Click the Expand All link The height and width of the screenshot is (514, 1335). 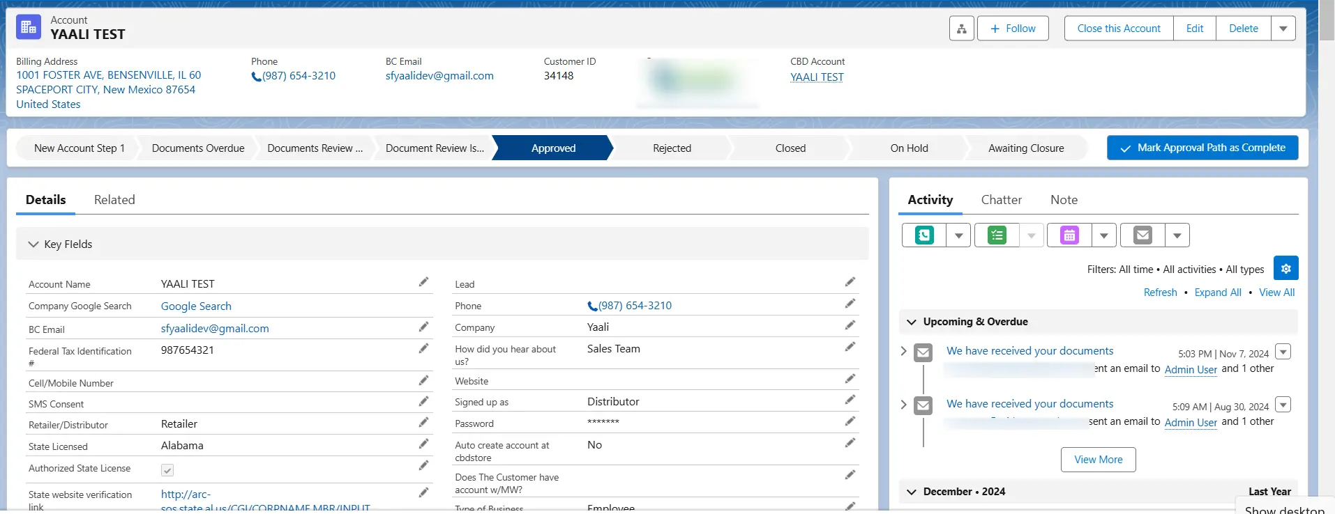pyautogui.click(x=1218, y=293)
